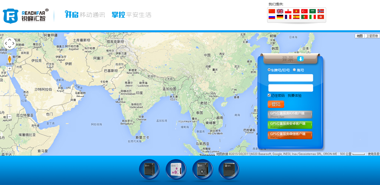Click the Street View pegman icon
This screenshot has width=380, height=185.
point(10,59)
